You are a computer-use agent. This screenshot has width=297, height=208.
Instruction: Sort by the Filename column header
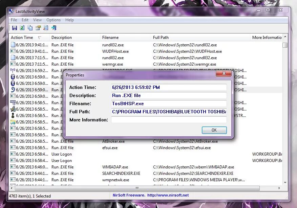tap(125, 38)
